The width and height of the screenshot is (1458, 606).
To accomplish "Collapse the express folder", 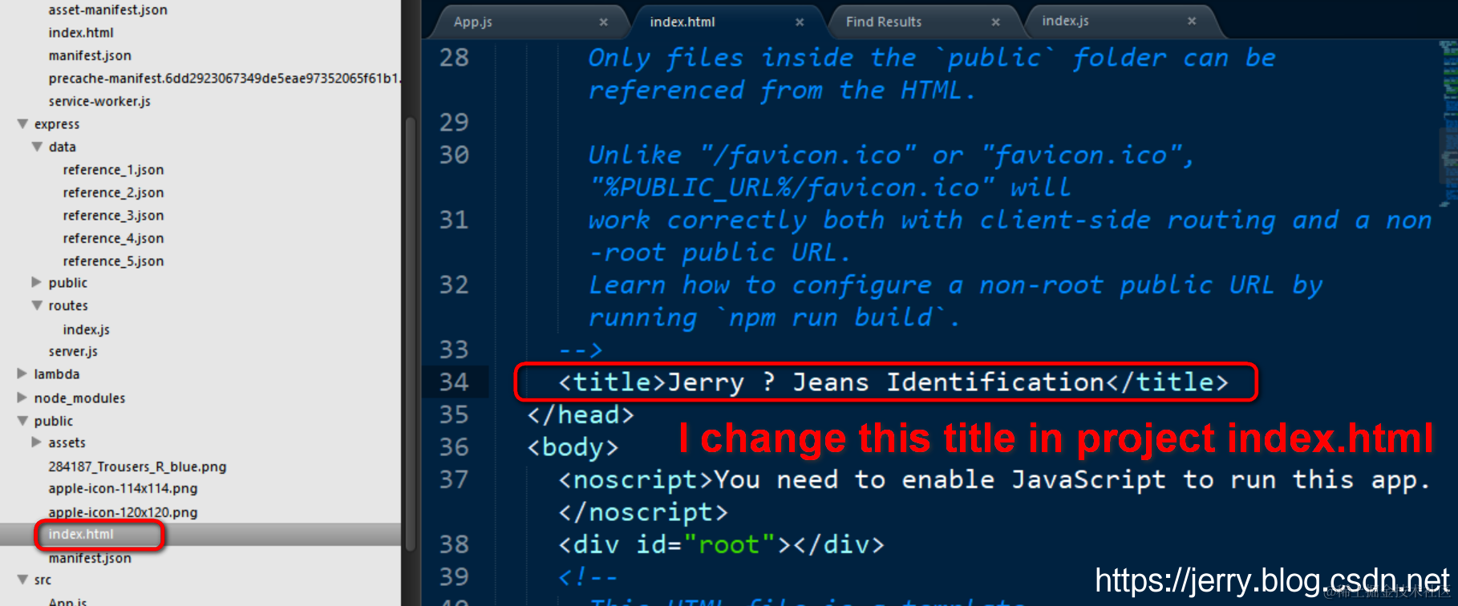I will coord(23,124).
